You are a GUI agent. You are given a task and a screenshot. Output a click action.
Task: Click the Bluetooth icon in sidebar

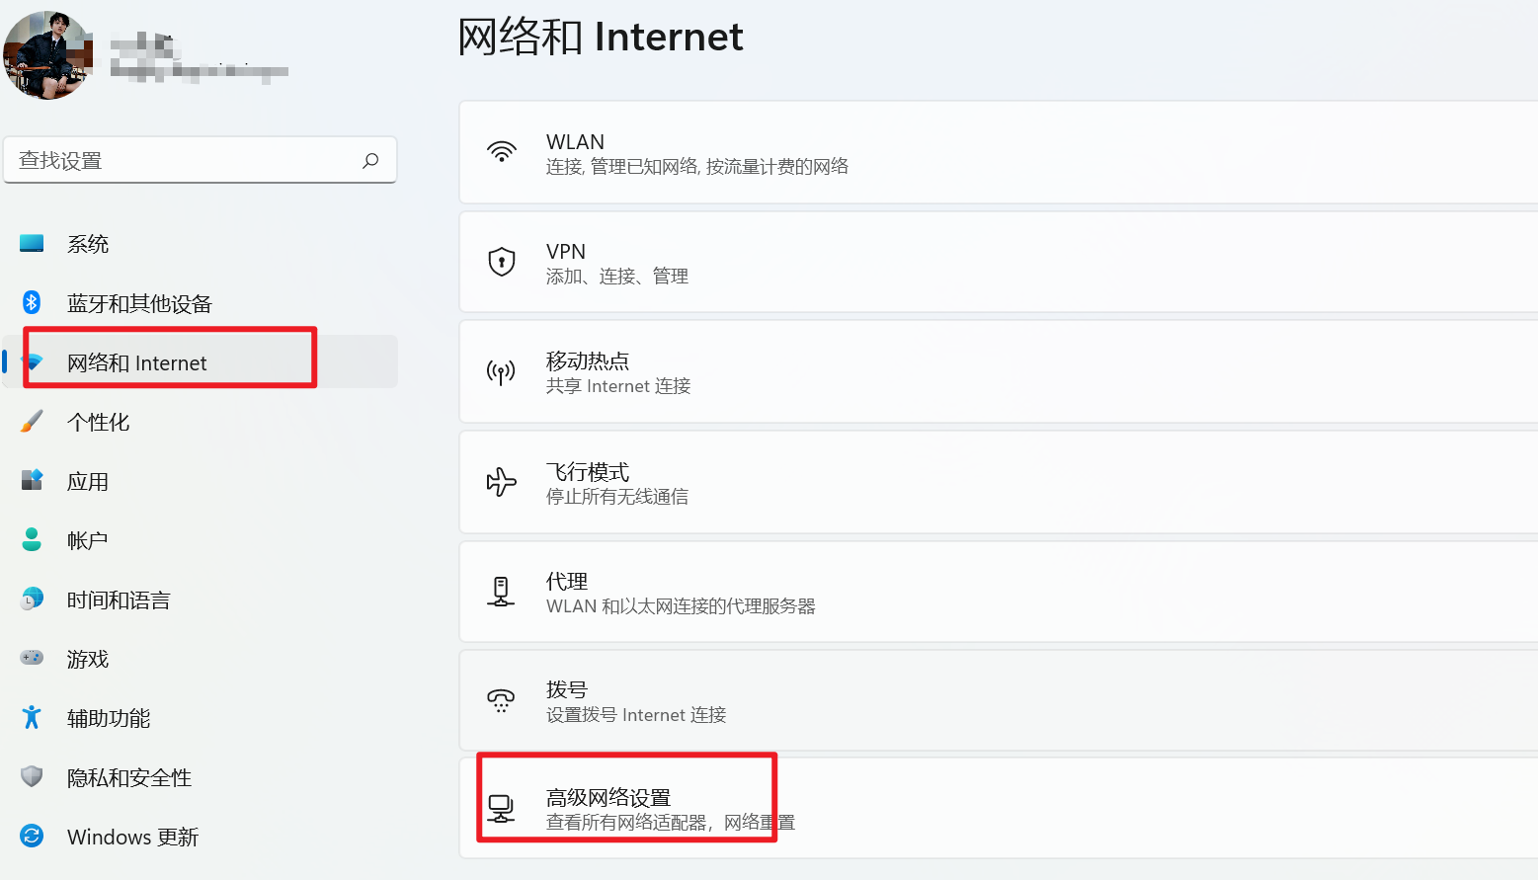[32, 302]
